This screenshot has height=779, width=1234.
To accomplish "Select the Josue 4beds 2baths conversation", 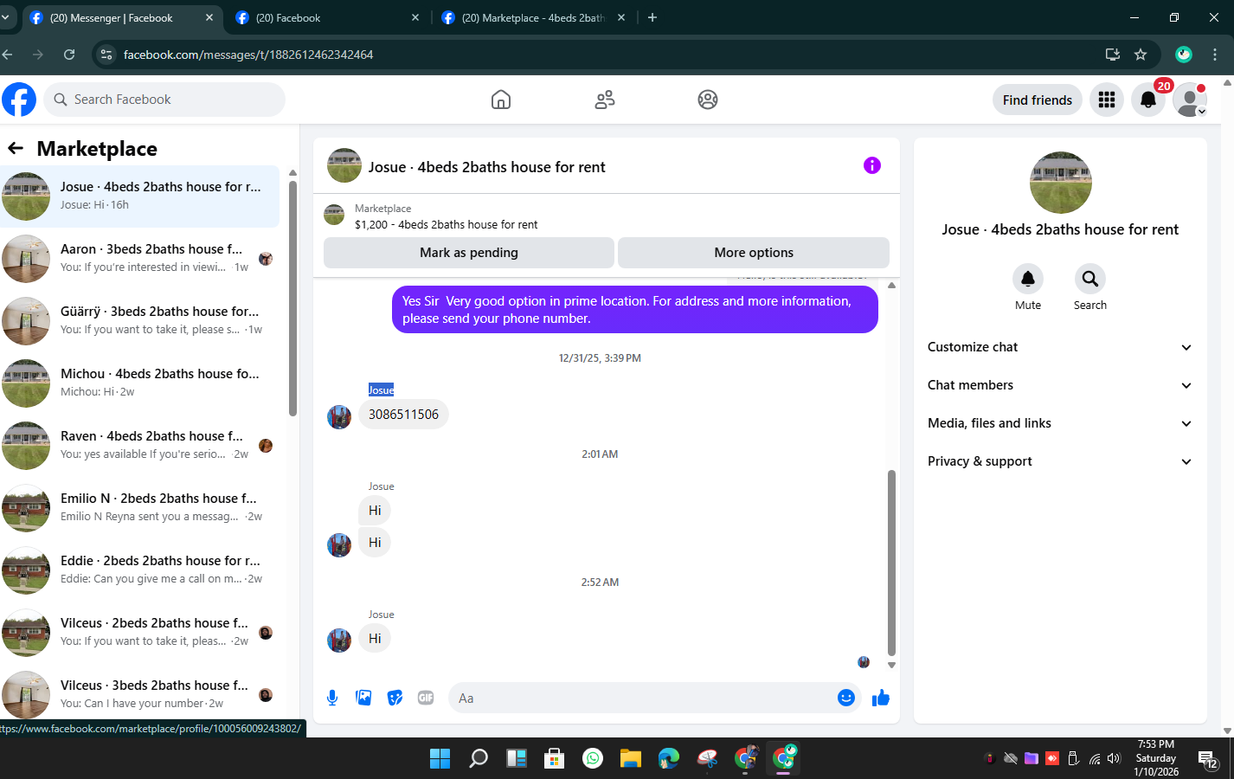I will (140, 196).
